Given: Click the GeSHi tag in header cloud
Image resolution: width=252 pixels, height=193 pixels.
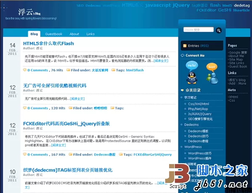Looking at the screenshot, I should point(225,10).
